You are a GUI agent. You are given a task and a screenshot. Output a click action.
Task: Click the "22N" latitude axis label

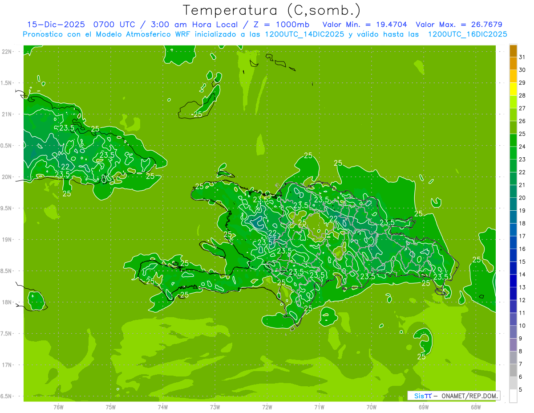[7, 51]
